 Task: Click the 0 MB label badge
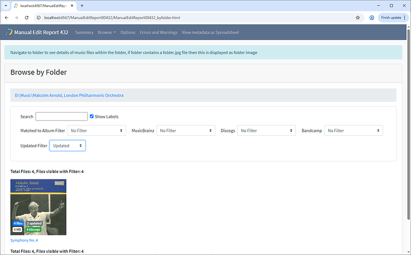17,229
